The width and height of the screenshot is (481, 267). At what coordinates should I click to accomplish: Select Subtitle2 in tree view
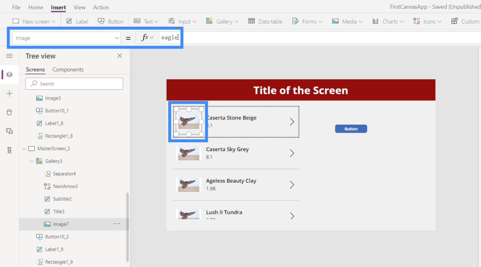(62, 199)
